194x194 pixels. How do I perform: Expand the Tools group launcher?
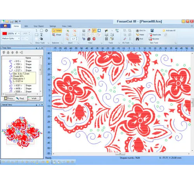(x=119, y=43)
